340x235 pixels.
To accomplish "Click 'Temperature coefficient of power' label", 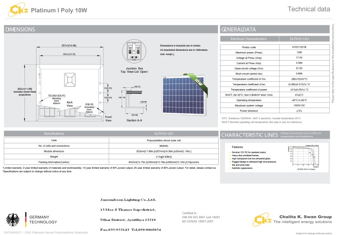I will coord(249,90).
